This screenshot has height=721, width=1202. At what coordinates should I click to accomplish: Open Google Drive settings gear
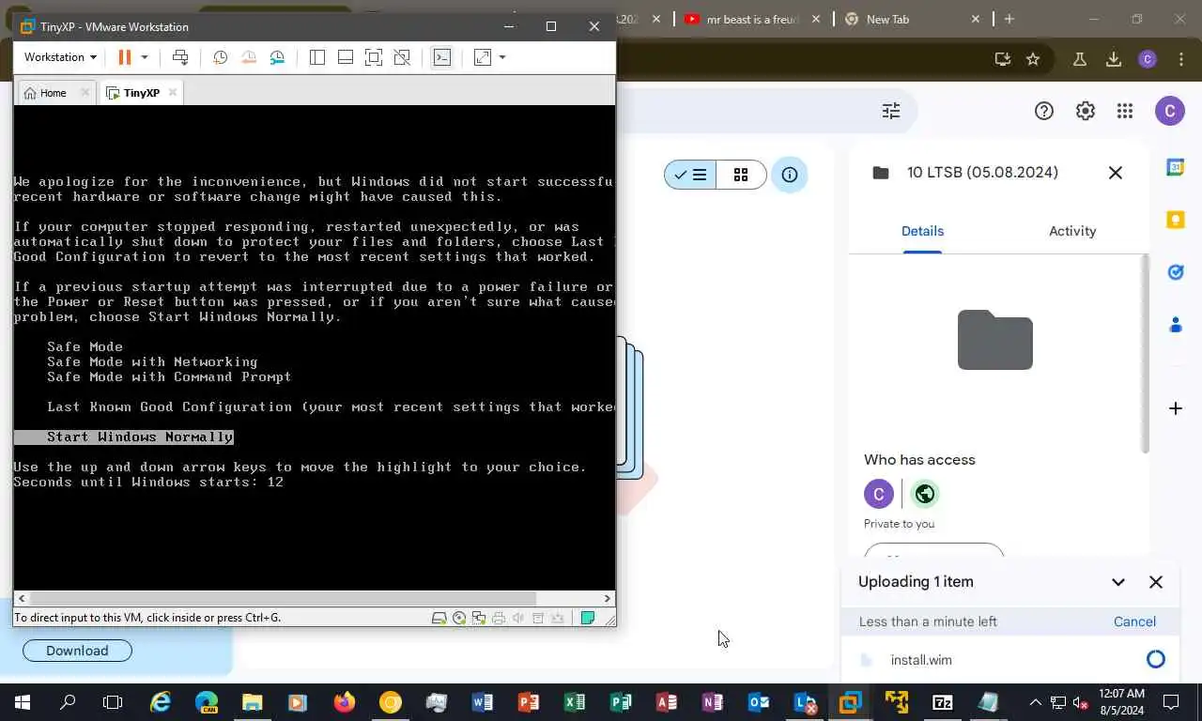[x=1086, y=111]
